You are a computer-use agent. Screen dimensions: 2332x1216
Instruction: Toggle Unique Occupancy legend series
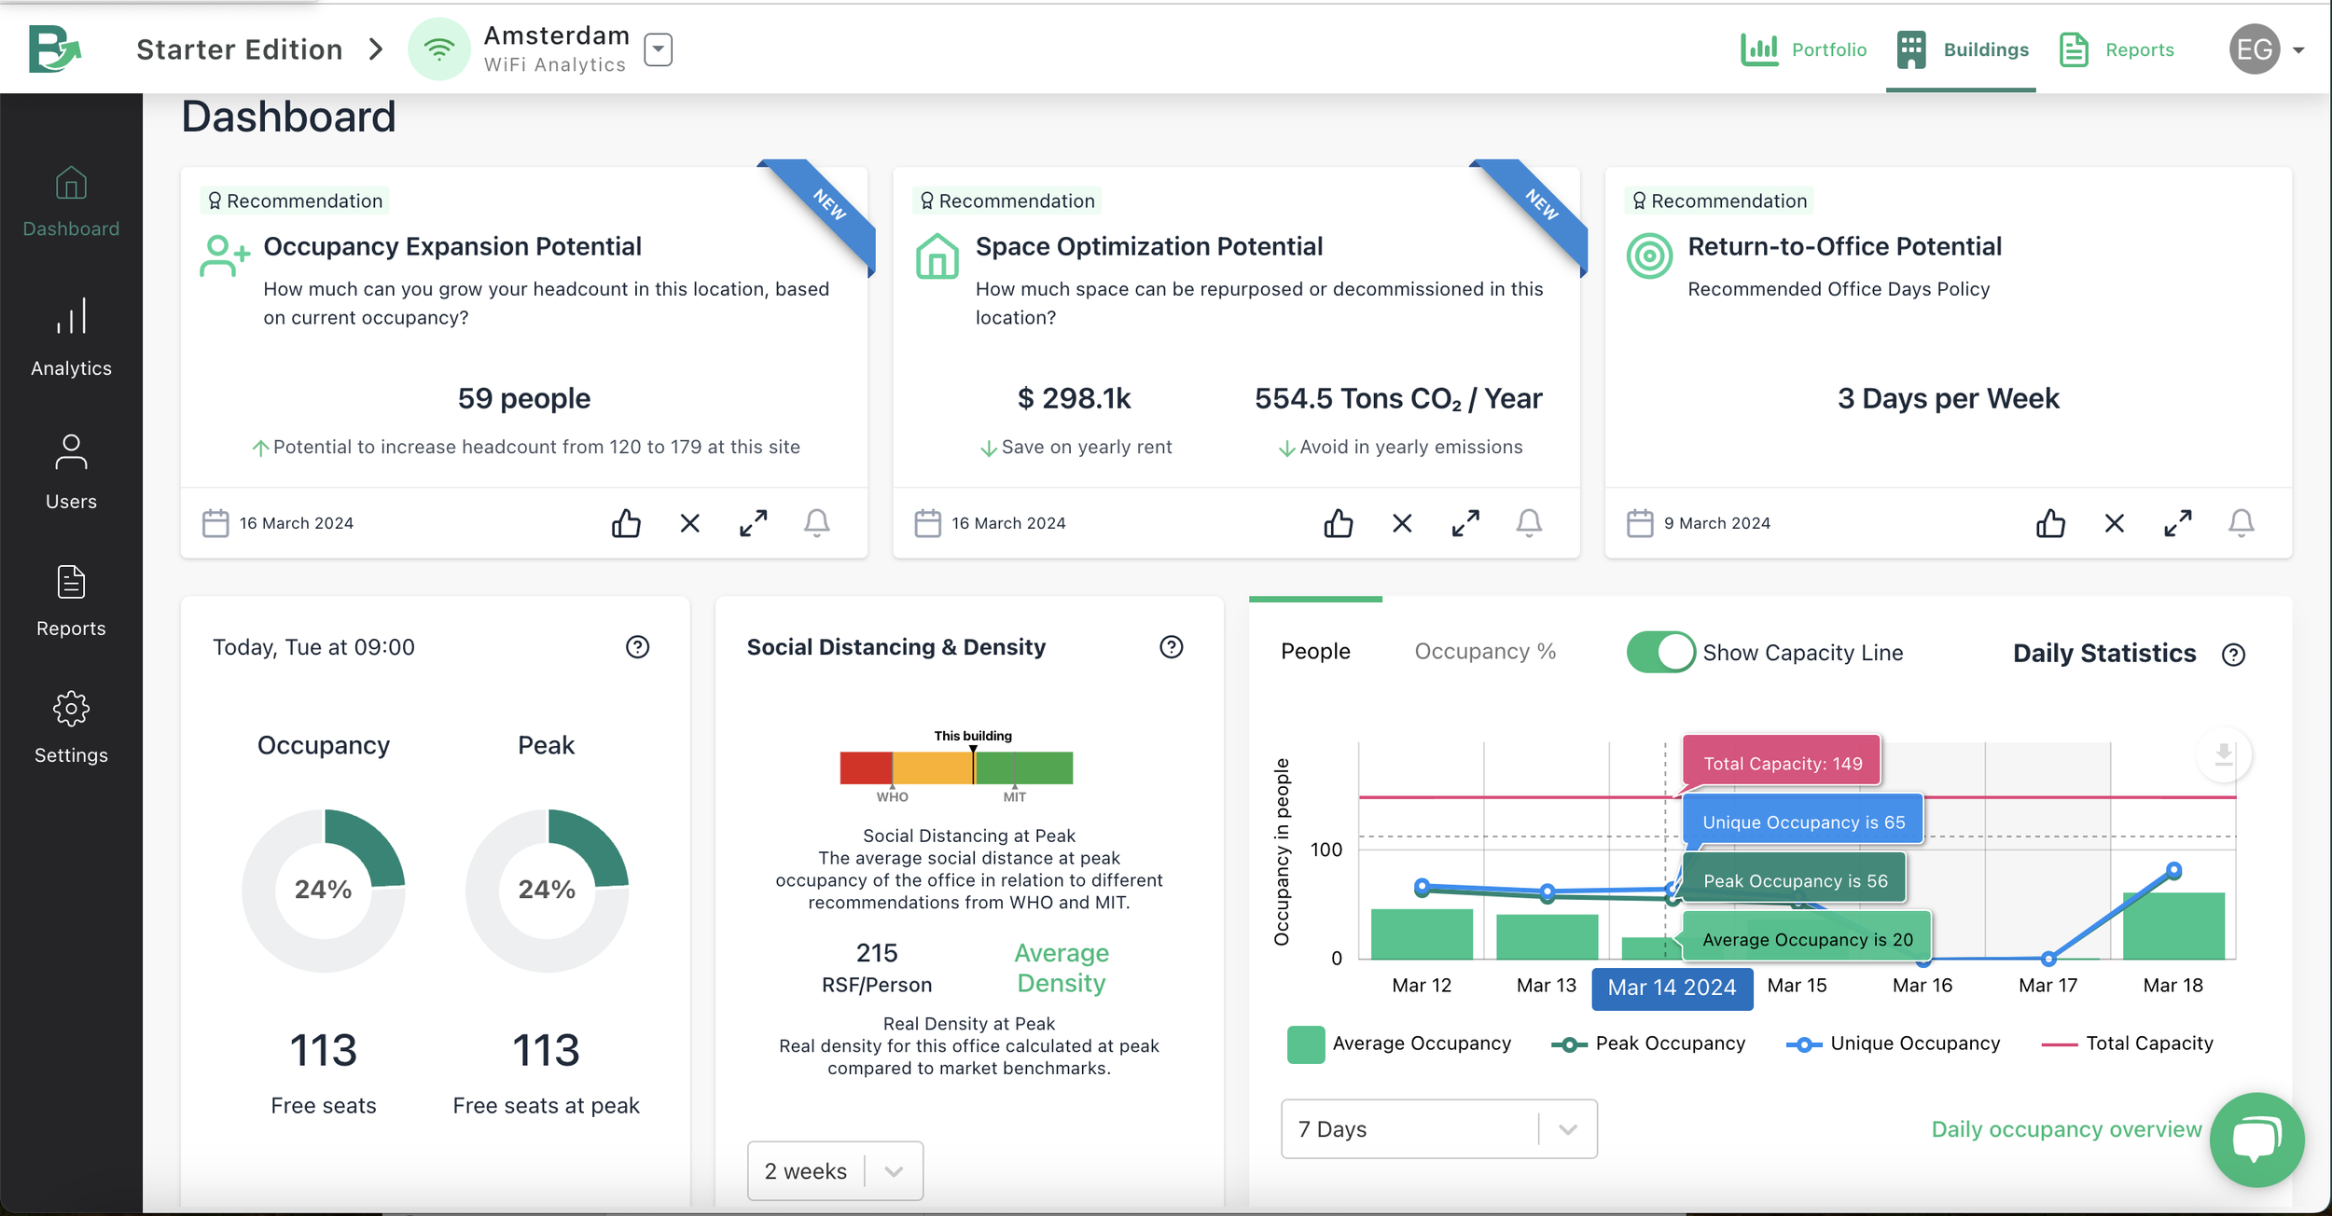coord(1893,1044)
